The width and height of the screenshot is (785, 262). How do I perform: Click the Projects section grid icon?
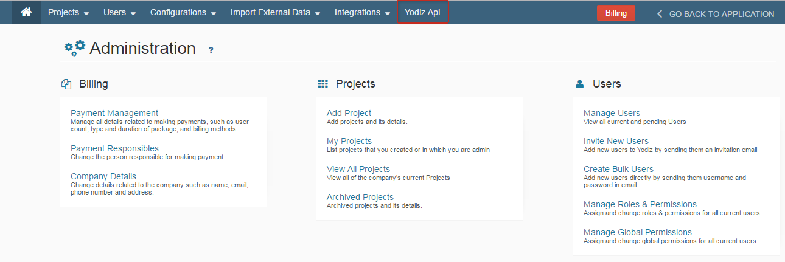[x=323, y=84]
